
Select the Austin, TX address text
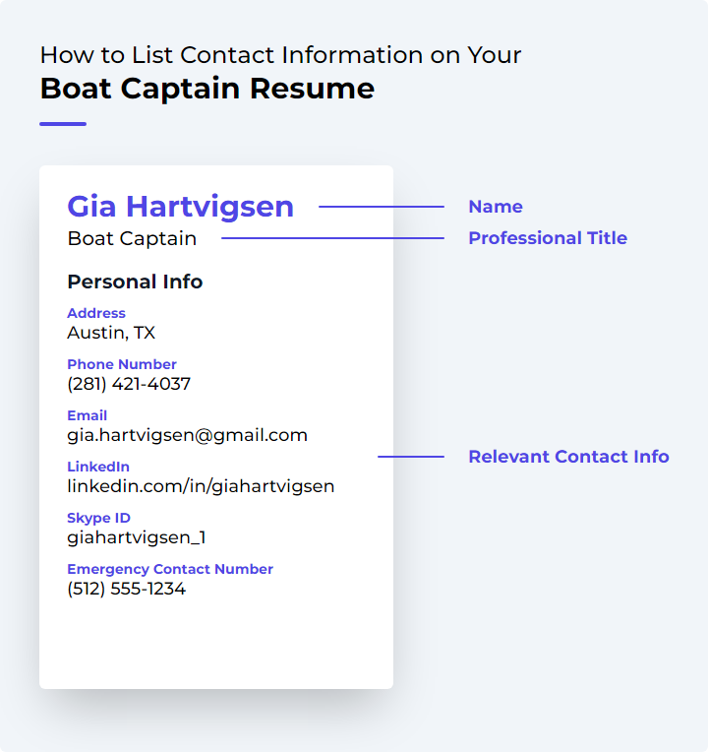click(111, 333)
